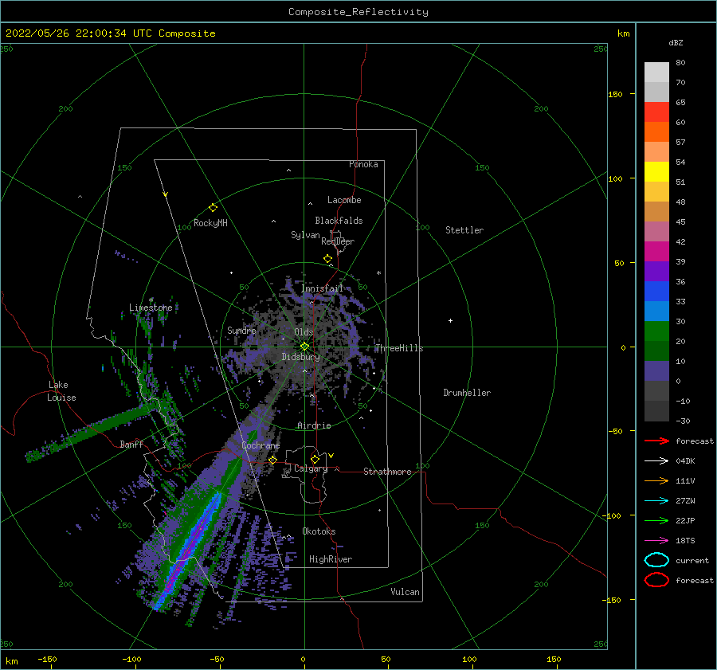Click the Banff label
Screen dimensions: 717x670
tap(131, 444)
